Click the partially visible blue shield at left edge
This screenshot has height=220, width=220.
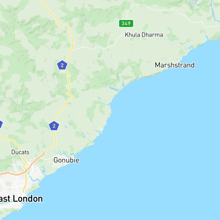point(1,124)
